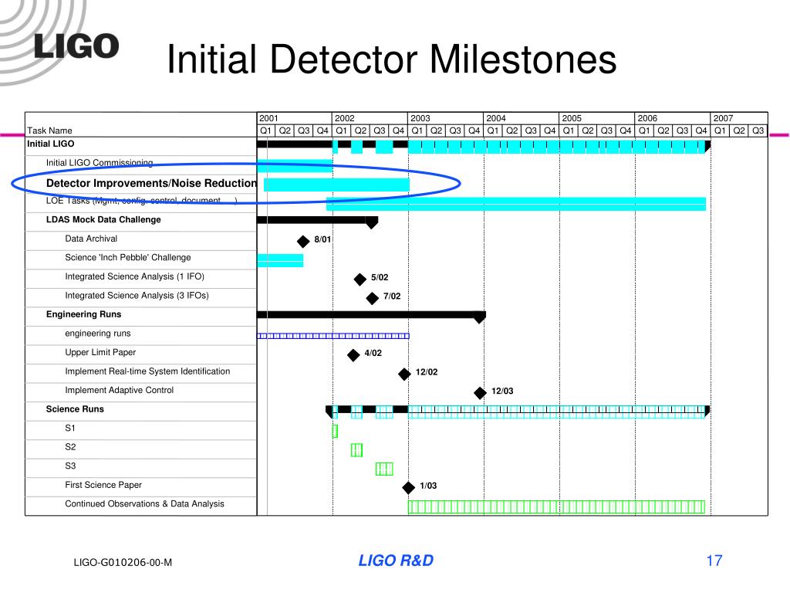
Task: Select the 5/02 milestone diamond
Action: coord(360,280)
